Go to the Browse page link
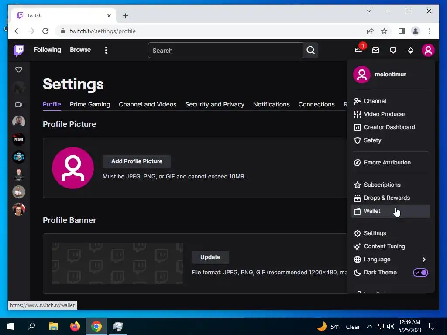The height and width of the screenshot is (335, 447). point(80,50)
